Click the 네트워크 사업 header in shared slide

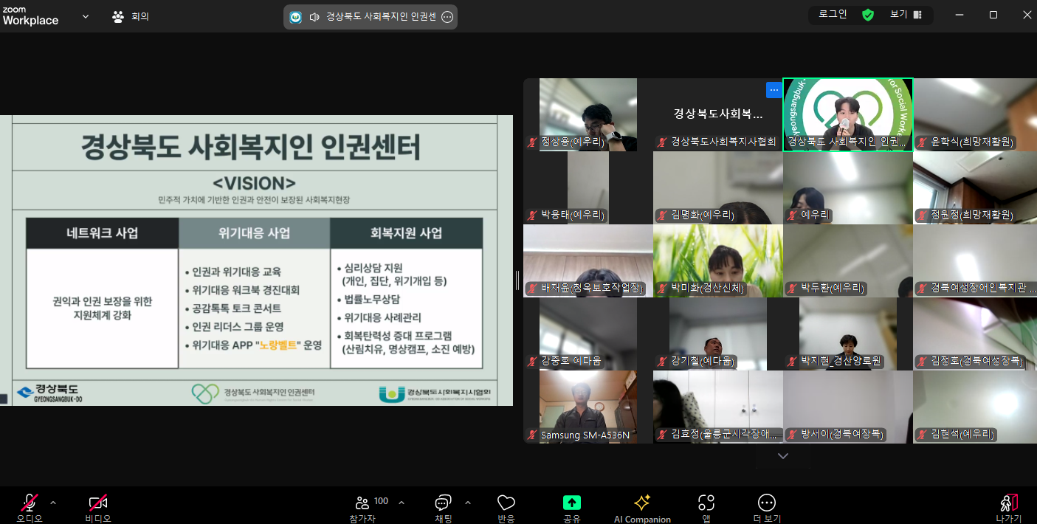tap(102, 233)
